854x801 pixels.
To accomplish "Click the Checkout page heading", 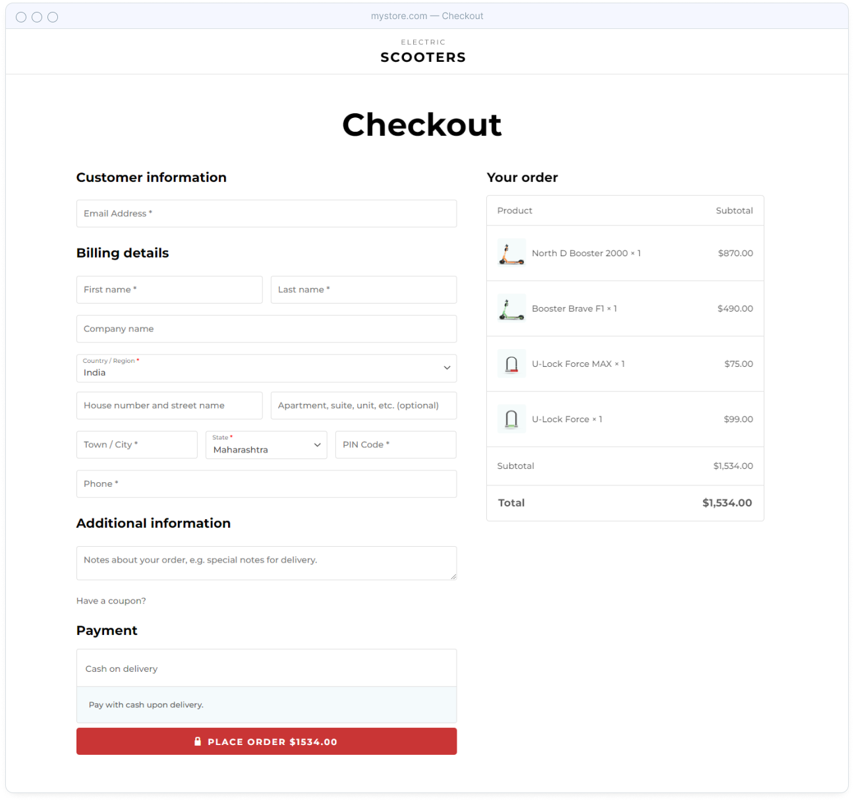I will pyautogui.click(x=422, y=124).
